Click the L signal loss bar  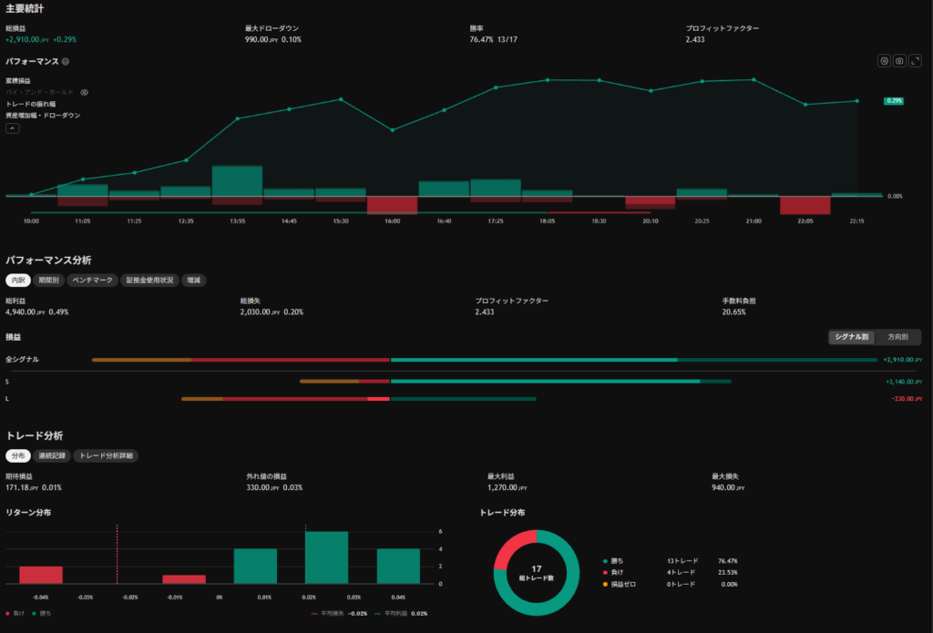[285, 399]
